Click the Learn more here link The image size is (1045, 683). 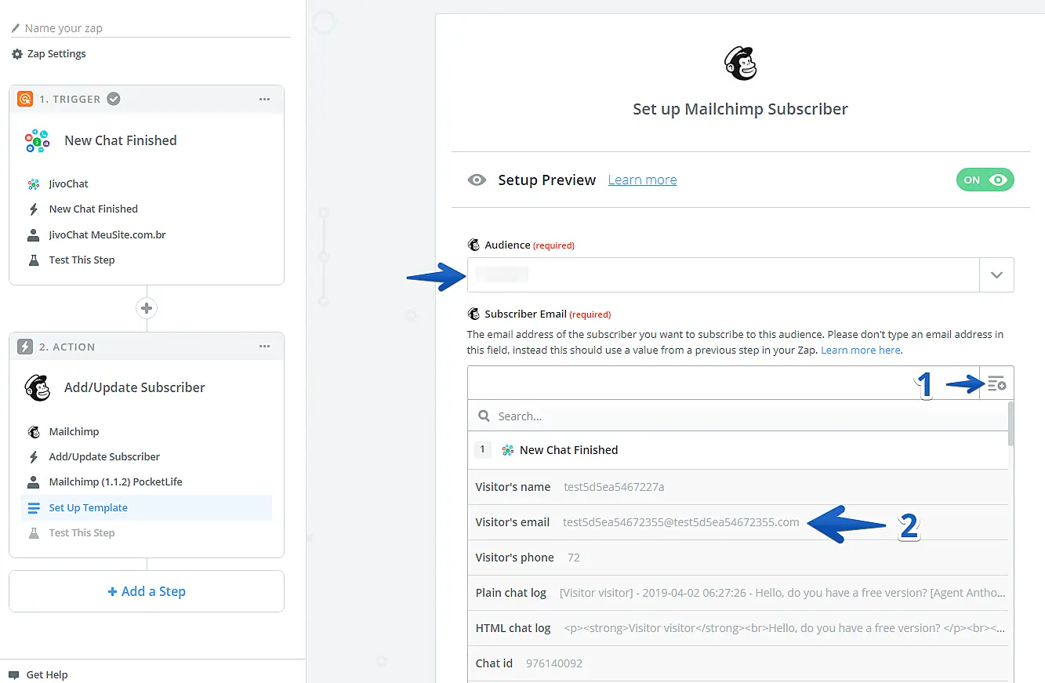pyautogui.click(x=862, y=350)
